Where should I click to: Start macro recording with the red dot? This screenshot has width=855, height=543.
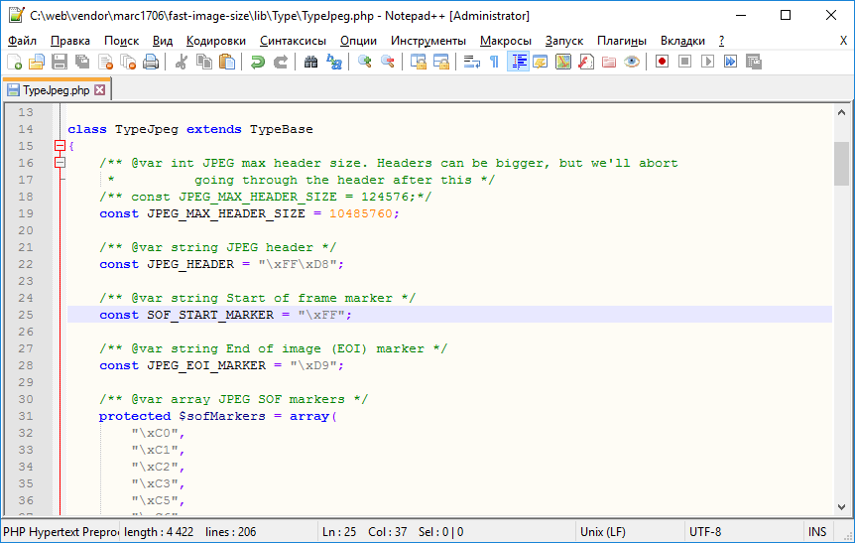click(x=662, y=62)
